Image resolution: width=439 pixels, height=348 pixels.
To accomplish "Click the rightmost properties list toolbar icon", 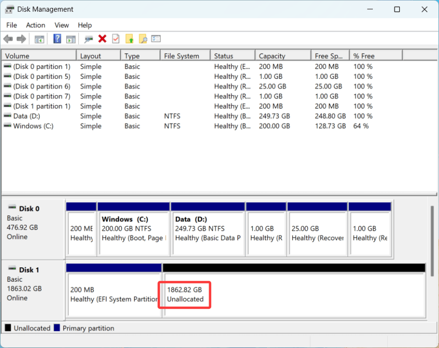I will 156,39.
